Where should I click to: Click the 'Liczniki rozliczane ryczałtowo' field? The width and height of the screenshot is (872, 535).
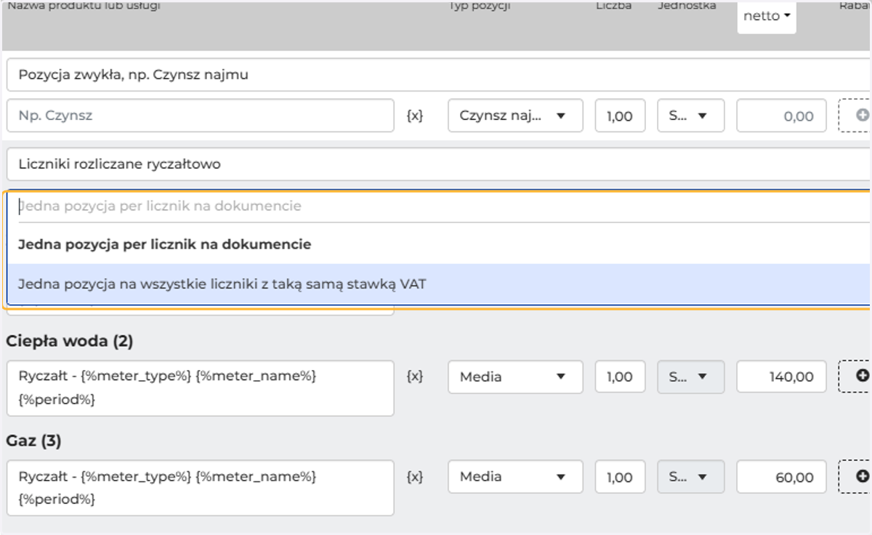[x=438, y=164]
